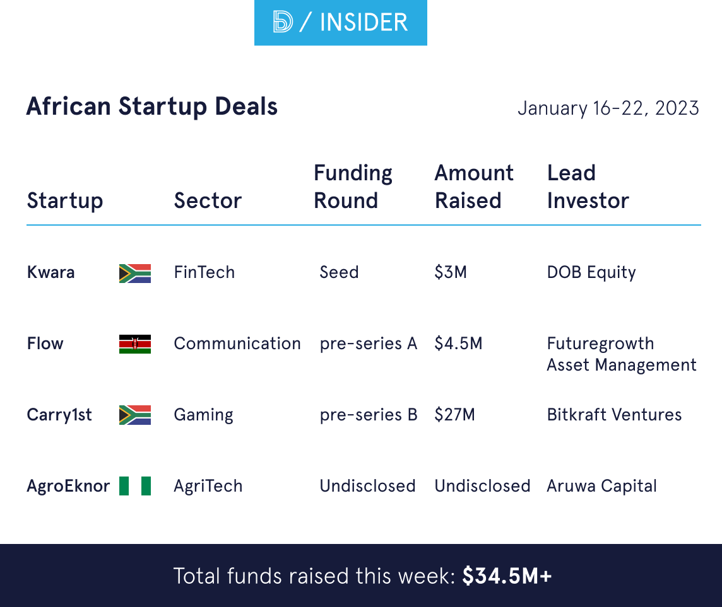
Task: Click the Flow startup name
Action: (45, 344)
